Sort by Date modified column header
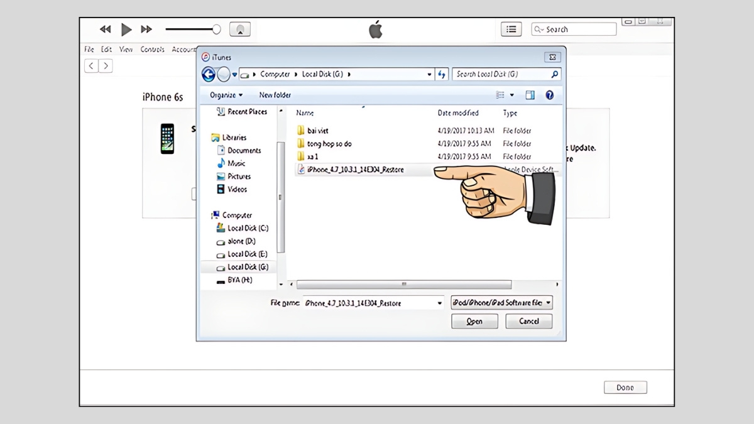Screen dimensions: 754x424 point(458,113)
